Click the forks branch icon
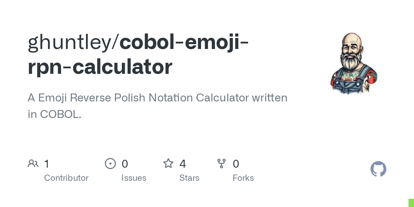The width and height of the screenshot is (414, 207). point(221,164)
